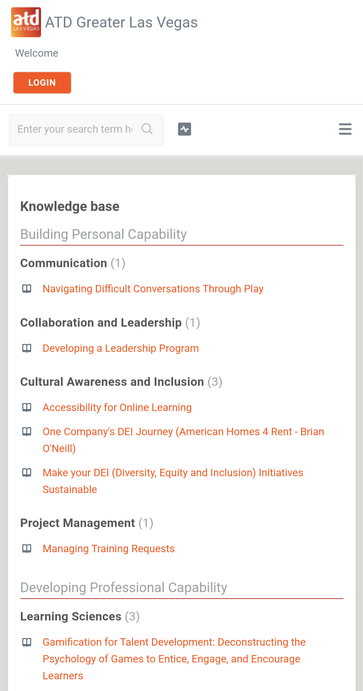Click the search magnifier icon
Viewport: 363px width, 691px height.
[147, 129]
